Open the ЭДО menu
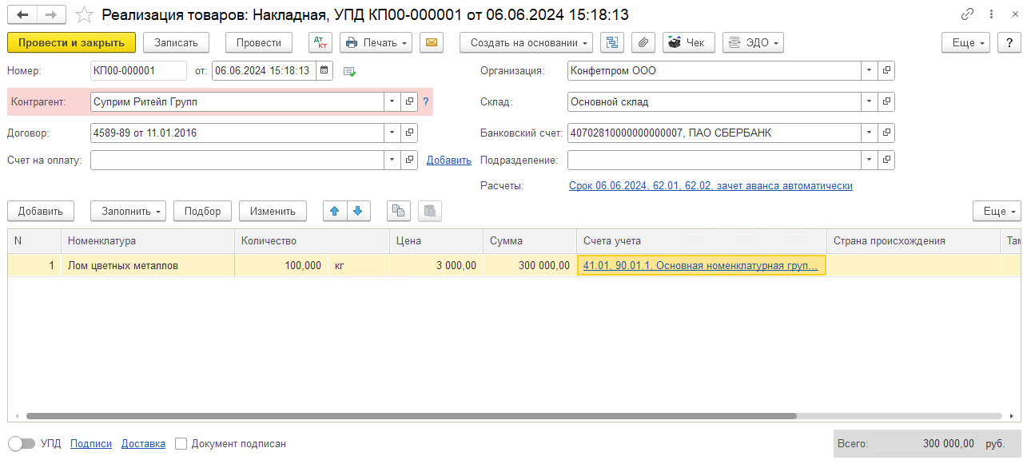 pyautogui.click(x=753, y=42)
